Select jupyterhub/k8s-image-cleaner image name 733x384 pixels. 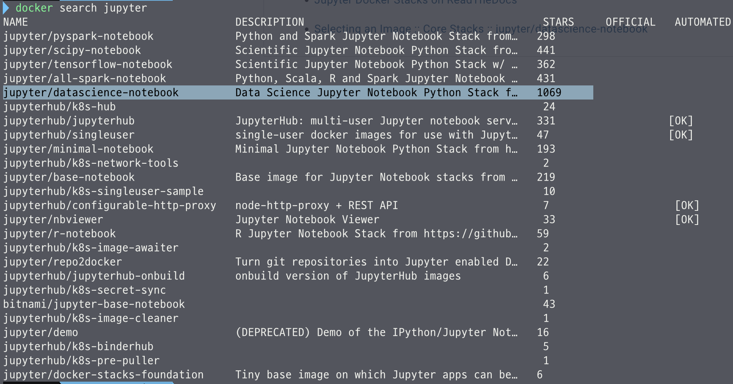pyautogui.click(x=91, y=318)
